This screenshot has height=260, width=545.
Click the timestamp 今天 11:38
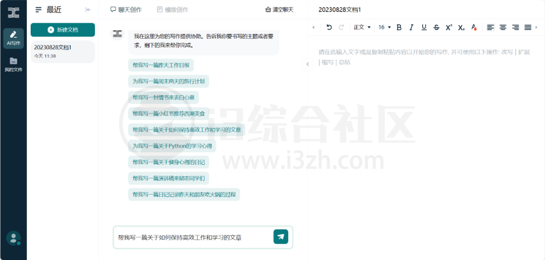[45, 56]
